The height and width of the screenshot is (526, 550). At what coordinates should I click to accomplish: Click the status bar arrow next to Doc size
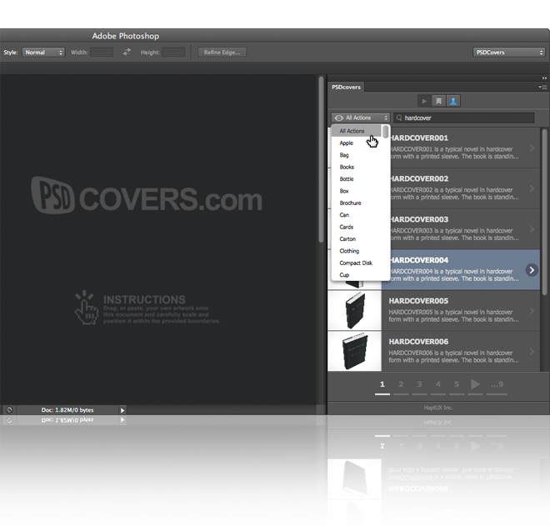click(x=122, y=410)
